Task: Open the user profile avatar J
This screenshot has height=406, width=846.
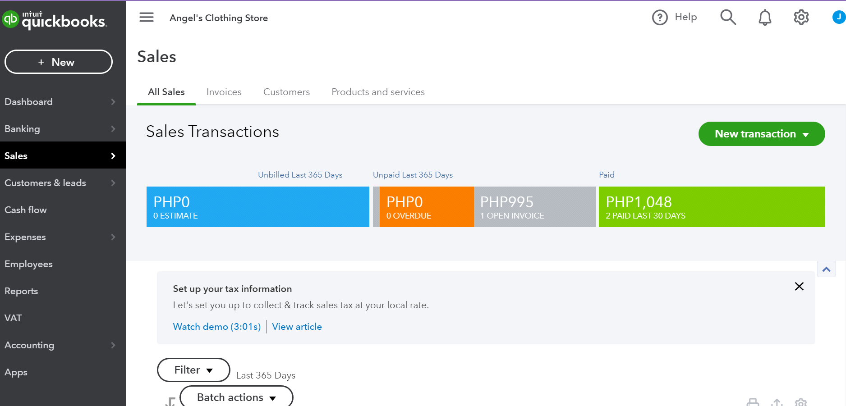Action: [839, 18]
